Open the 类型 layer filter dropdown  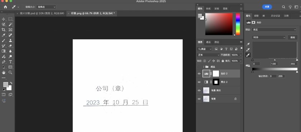coord(205,49)
